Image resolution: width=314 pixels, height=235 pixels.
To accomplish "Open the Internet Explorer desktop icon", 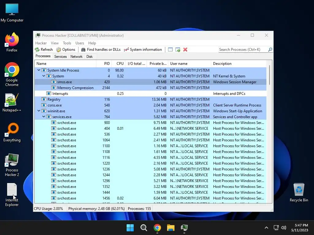I will coord(12,195).
